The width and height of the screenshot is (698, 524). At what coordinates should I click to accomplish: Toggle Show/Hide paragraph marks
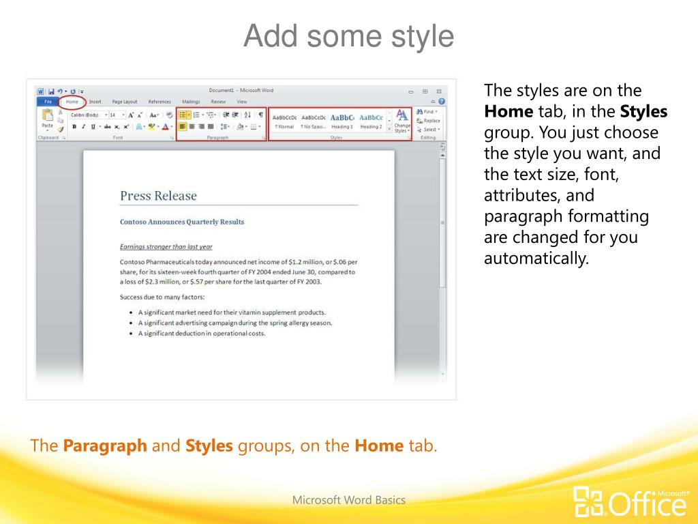point(261,115)
